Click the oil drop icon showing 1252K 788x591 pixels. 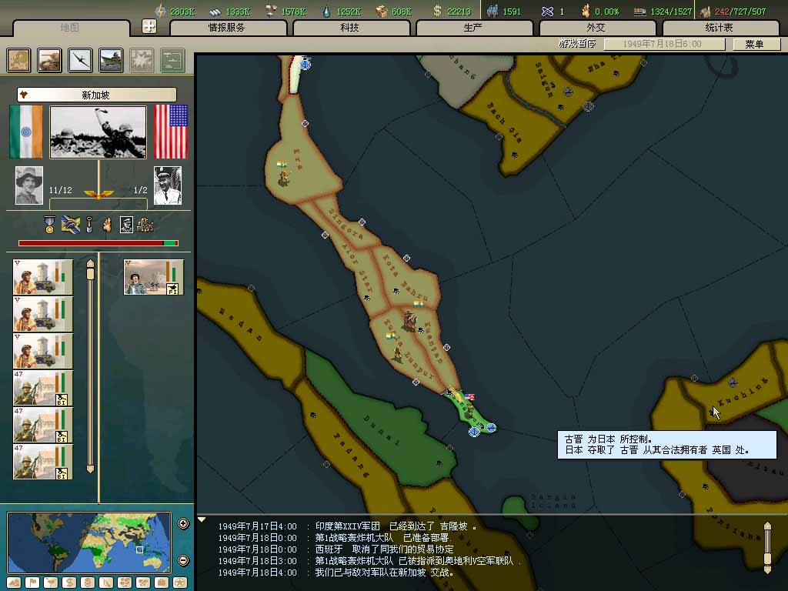click(x=326, y=11)
